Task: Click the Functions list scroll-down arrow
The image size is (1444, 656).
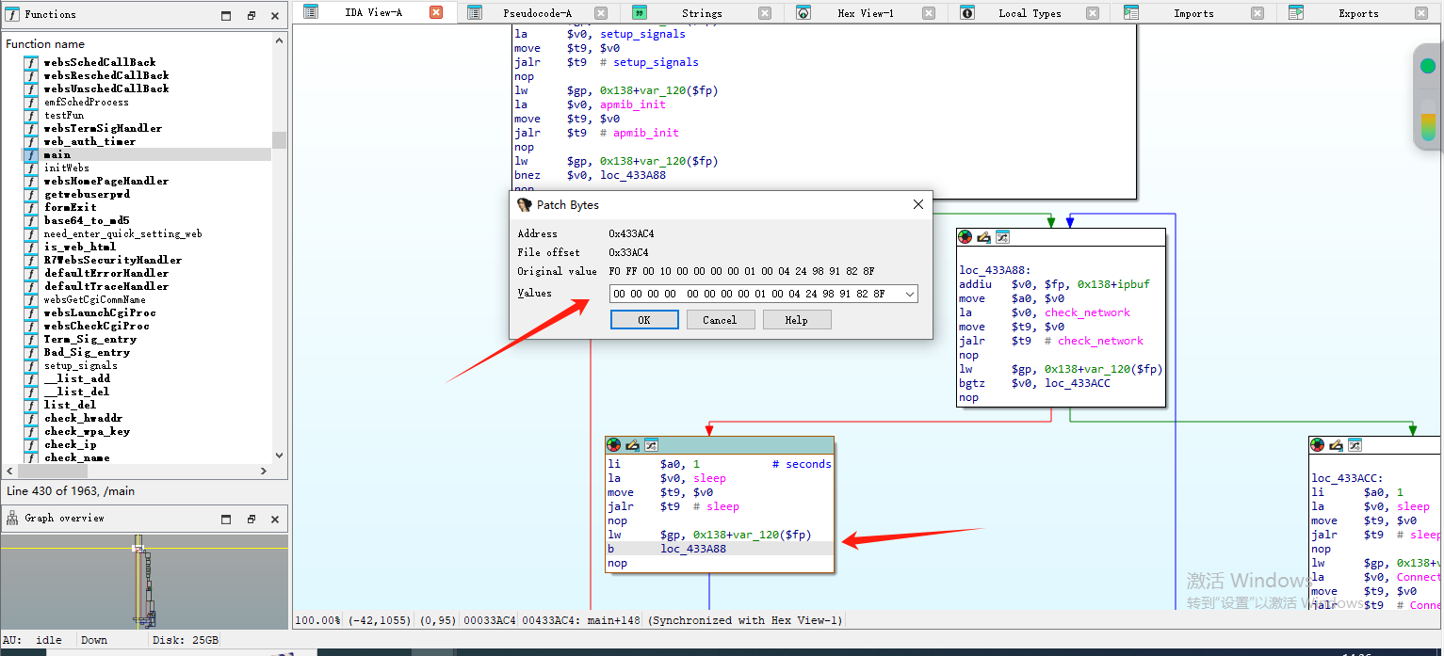Action: [x=279, y=456]
